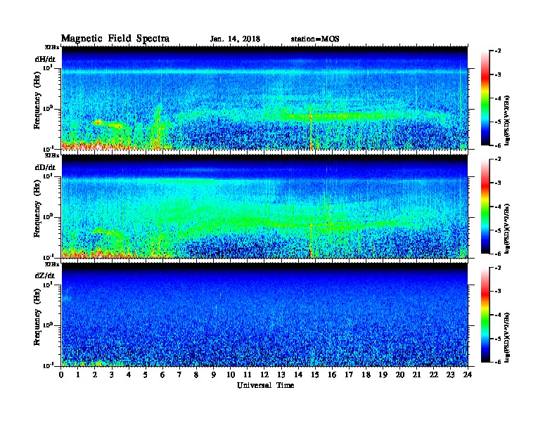This screenshot has width=557, height=430.
Task: Click the "station=MOS" label
Action: click(315, 39)
